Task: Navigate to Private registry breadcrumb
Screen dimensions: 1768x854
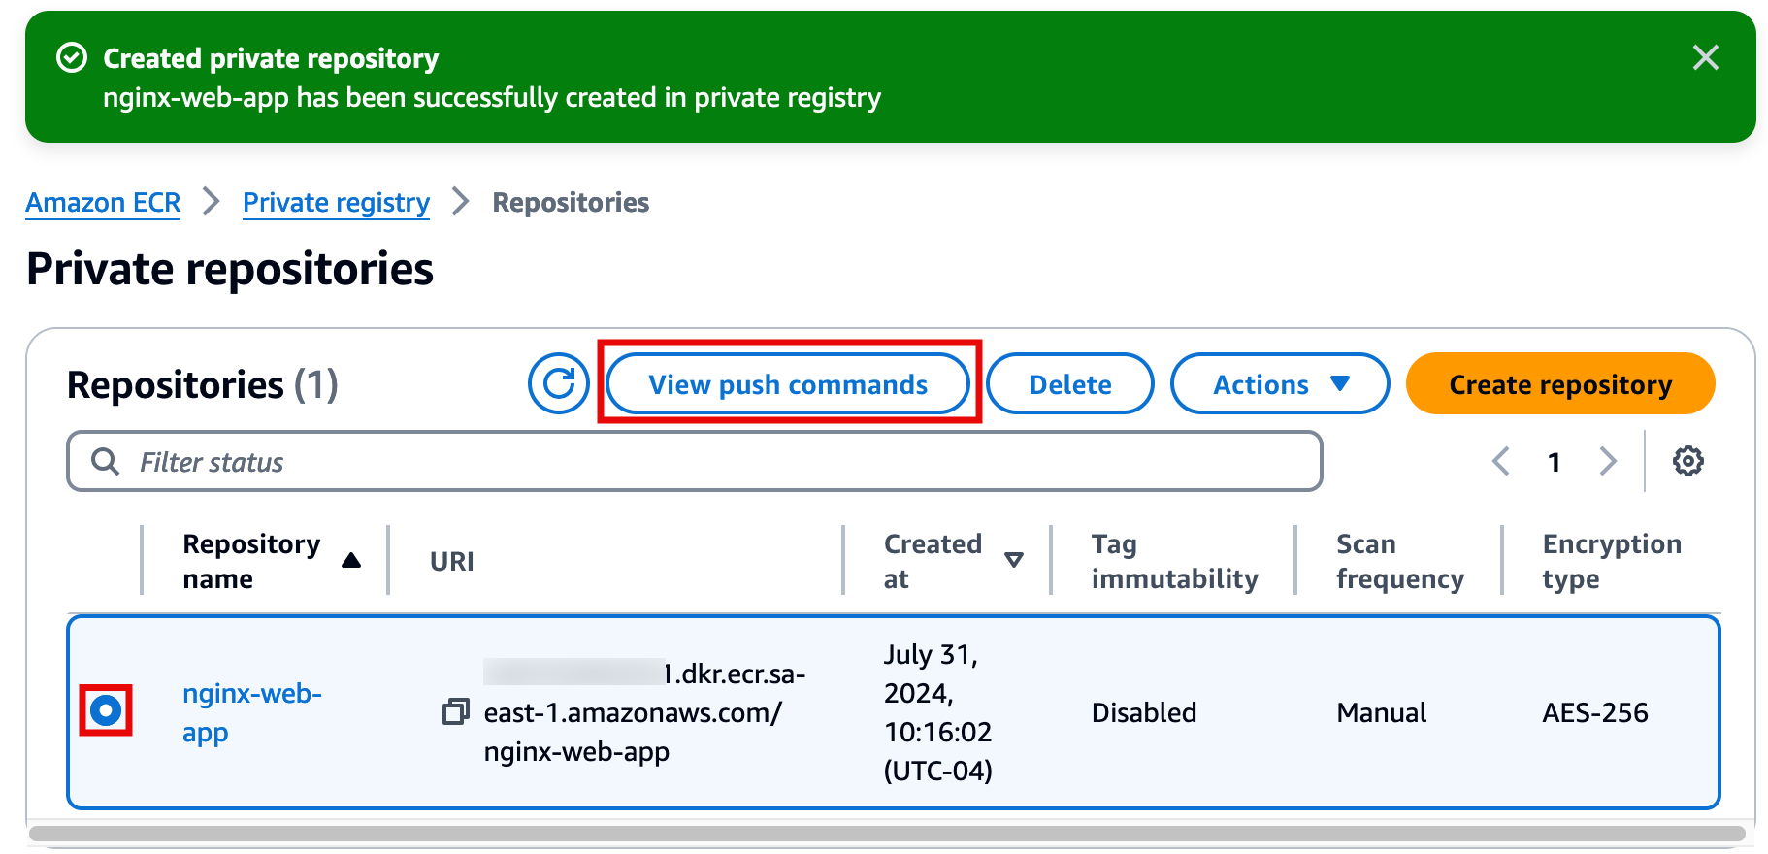Action: (336, 202)
